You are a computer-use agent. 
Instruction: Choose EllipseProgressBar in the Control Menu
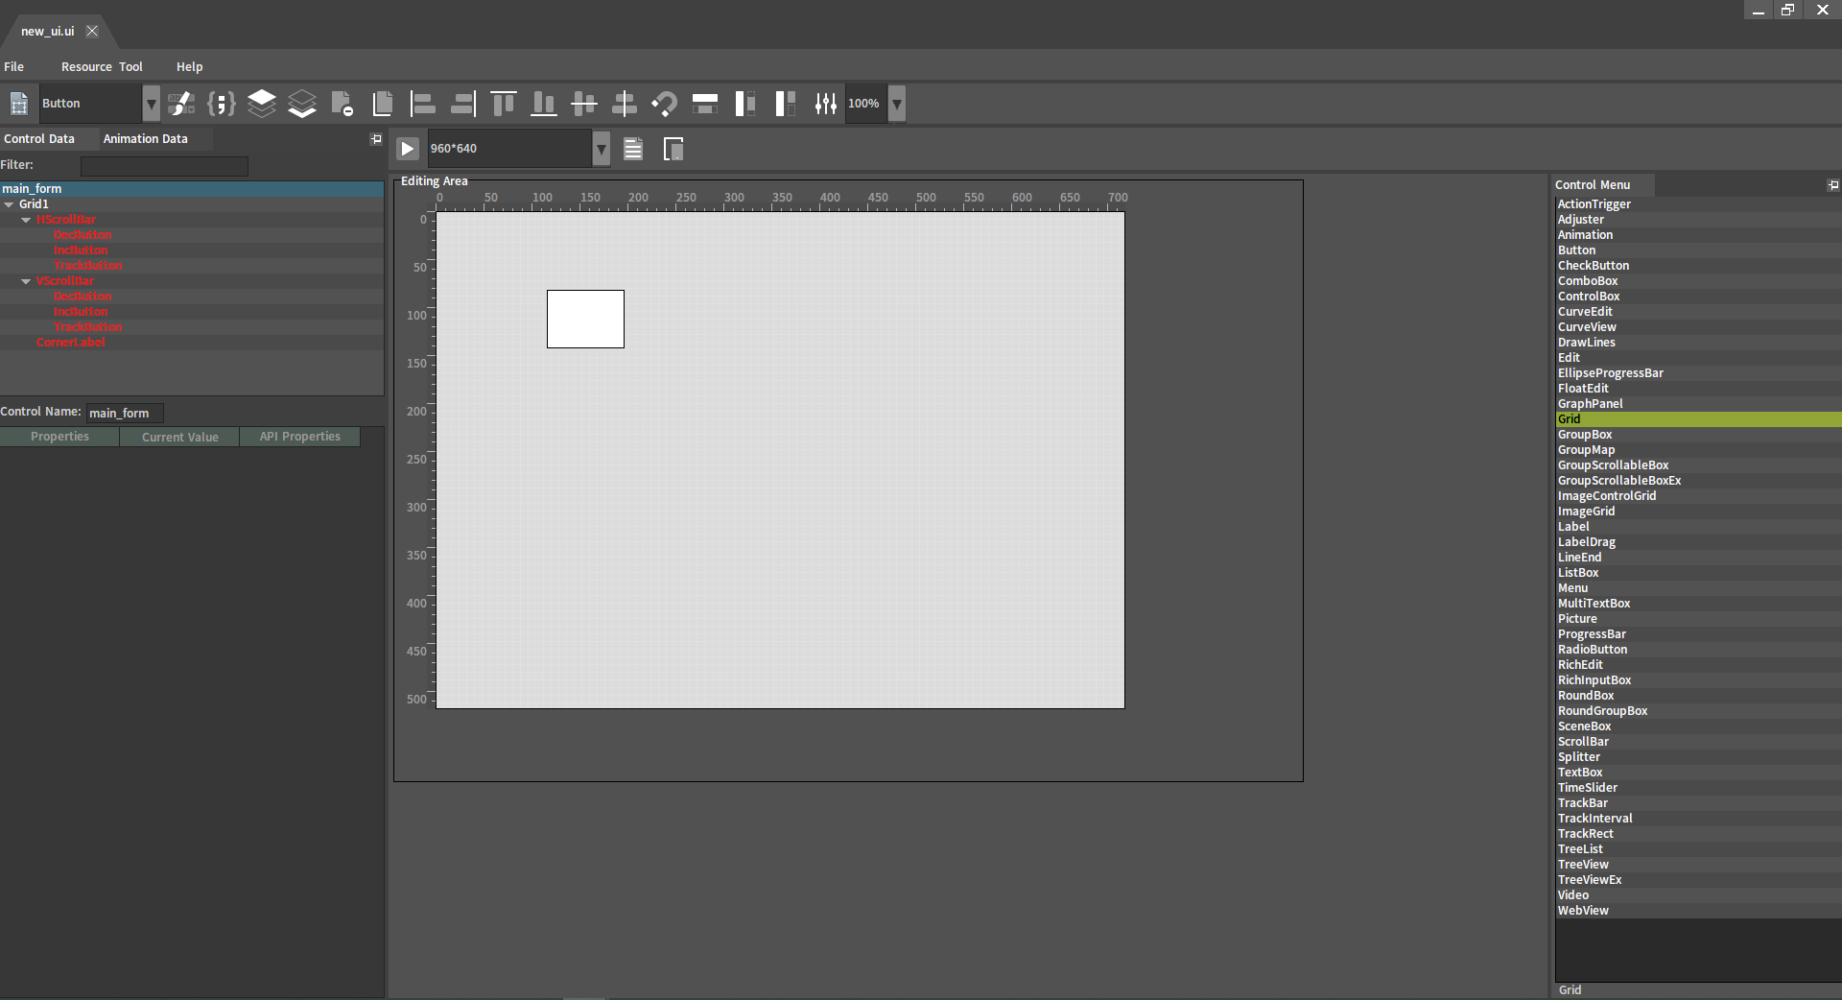point(1698,373)
